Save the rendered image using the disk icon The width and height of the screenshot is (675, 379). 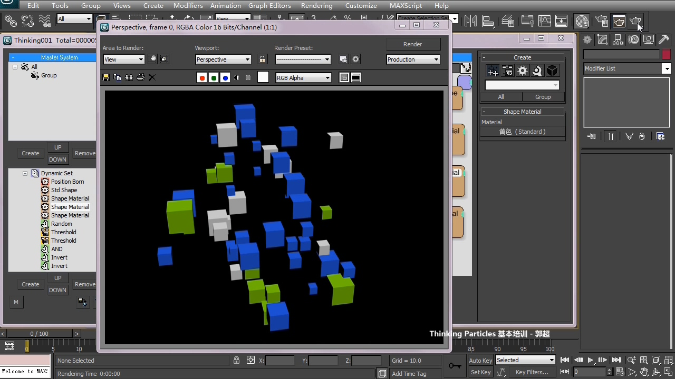click(106, 77)
